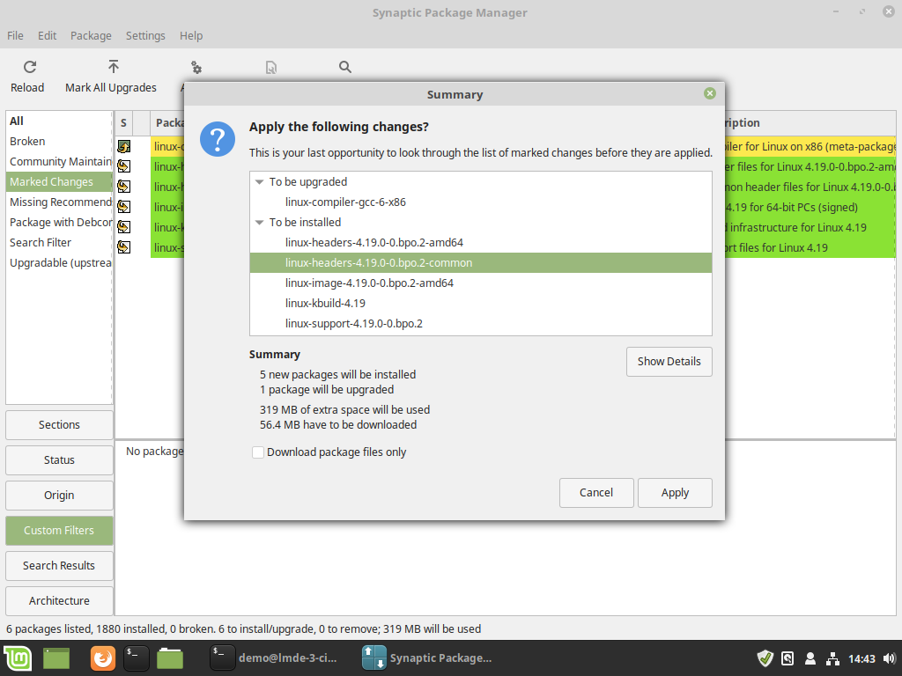The image size is (902, 676).
Task: Click the '56.4 MB have to be downloaded' text
Action: (338, 425)
